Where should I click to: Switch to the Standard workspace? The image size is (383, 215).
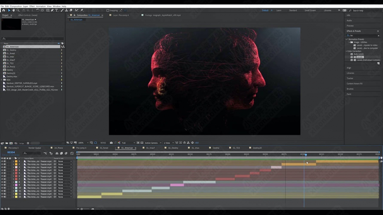[293, 11]
